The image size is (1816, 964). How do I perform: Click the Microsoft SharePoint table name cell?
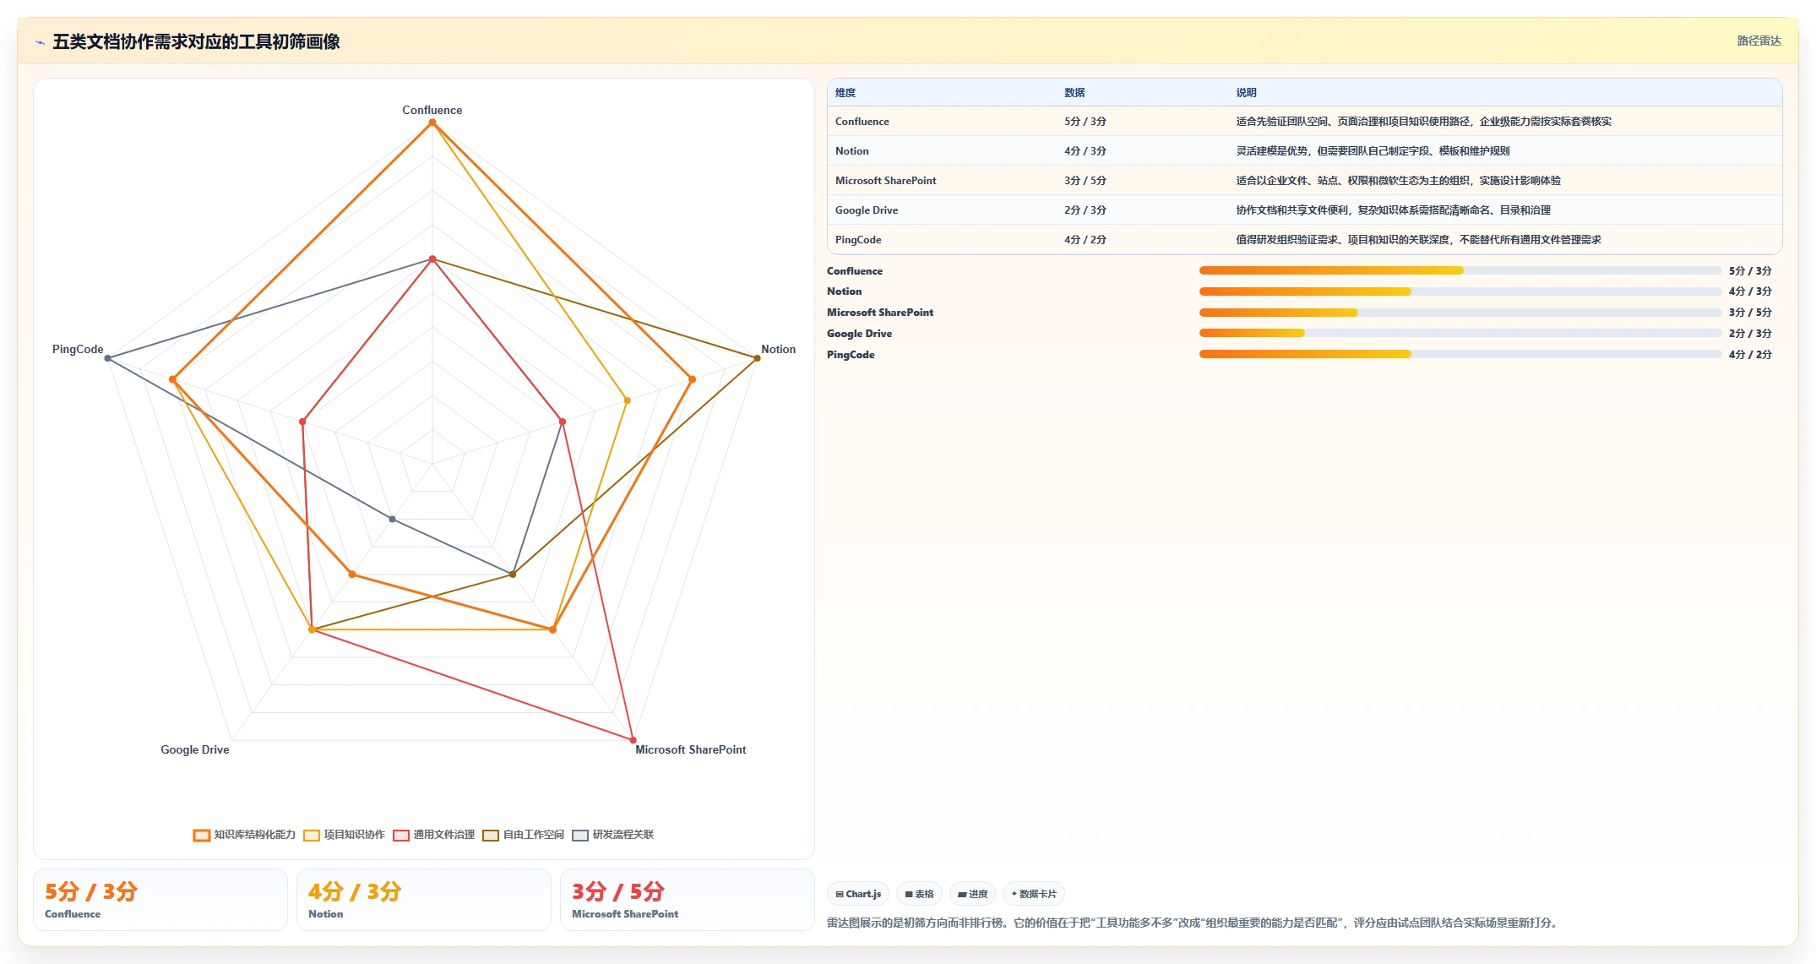[885, 181]
